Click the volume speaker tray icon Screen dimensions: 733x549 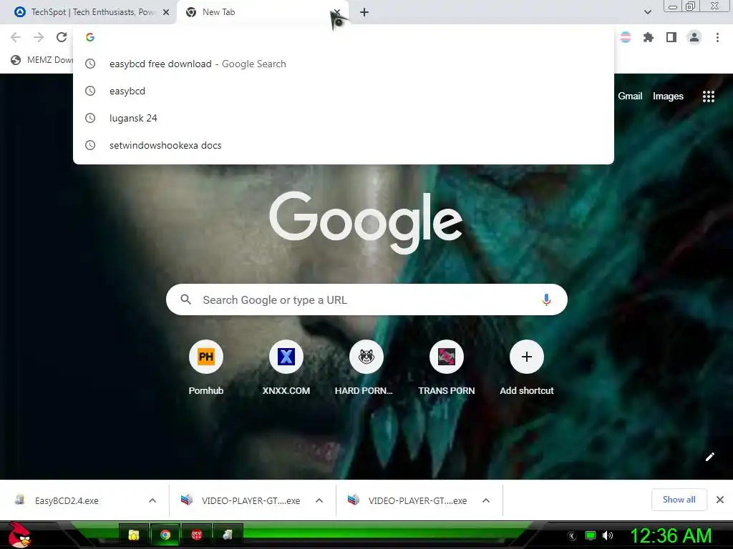607,535
